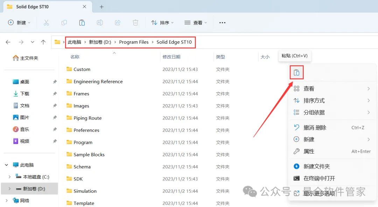Open 分组依据 submenu in context menu
The width and height of the screenshot is (378, 207).
click(x=332, y=112)
